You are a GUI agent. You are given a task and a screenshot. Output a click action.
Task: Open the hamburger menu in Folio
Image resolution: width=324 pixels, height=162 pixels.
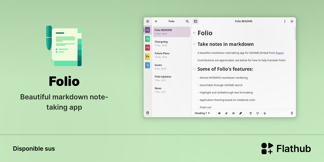[x=148, y=21]
